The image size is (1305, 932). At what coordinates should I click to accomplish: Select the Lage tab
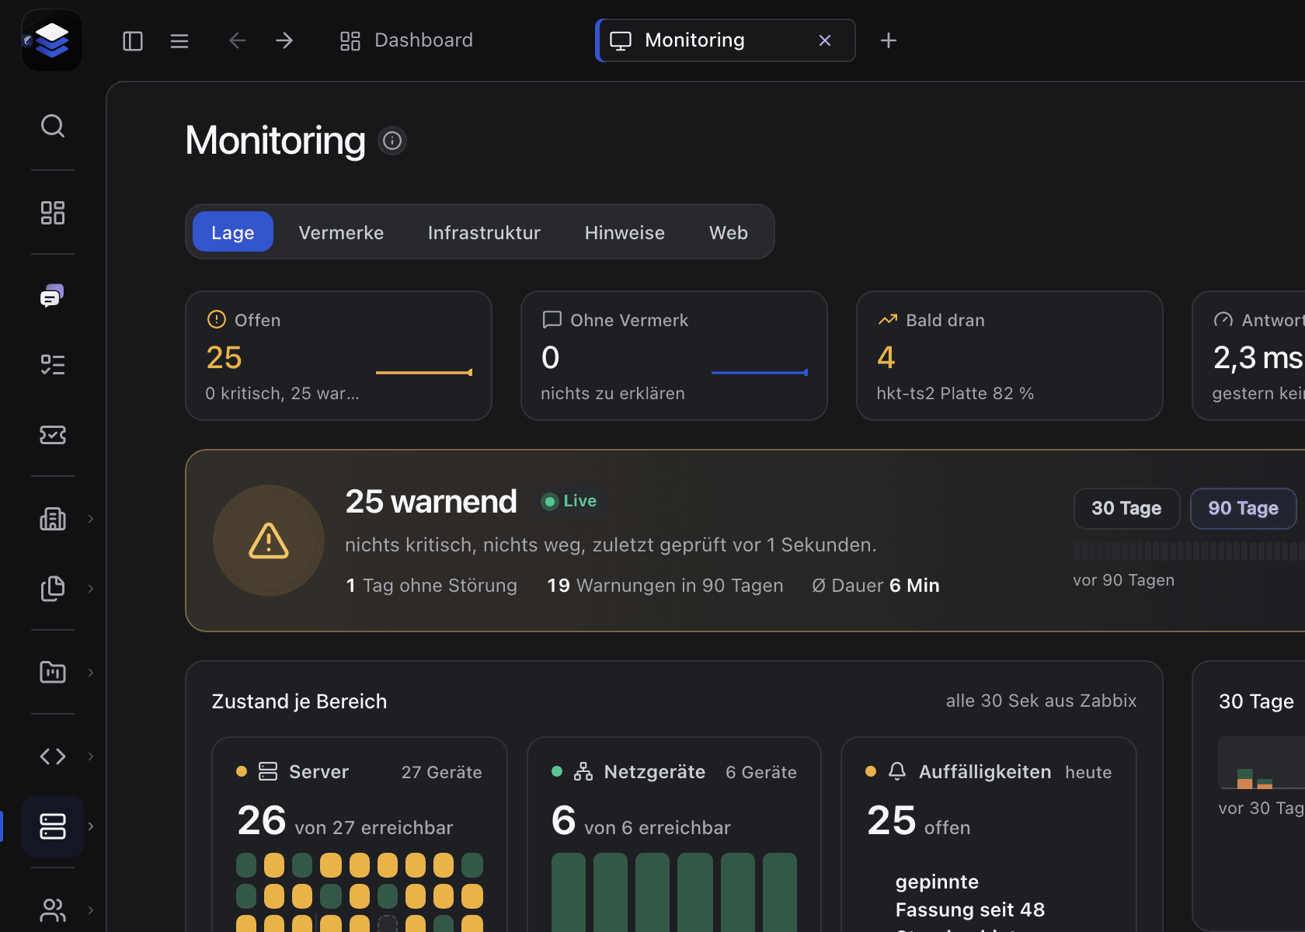click(x=233, y=232)
